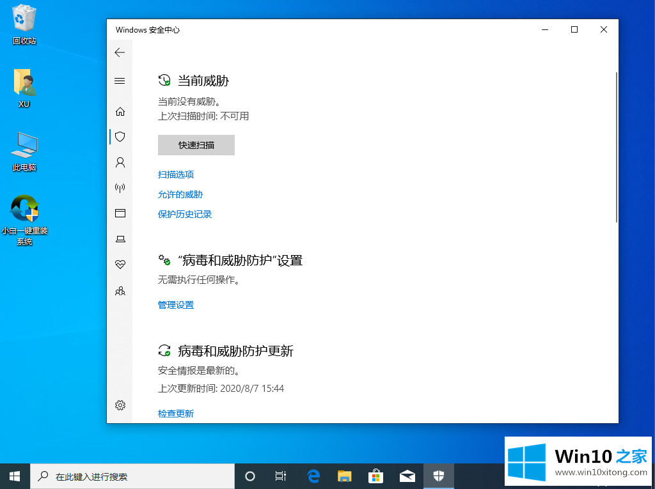The image size is (655, 489).
Task: Maximize the Windows 安全中心 window
Action: 574,29
